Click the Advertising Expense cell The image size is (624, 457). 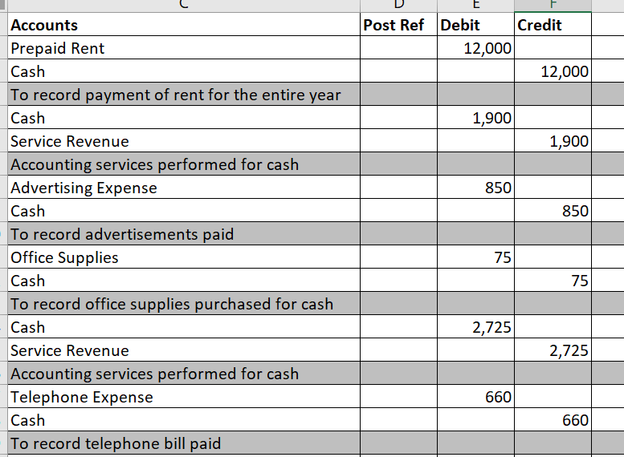[184, 188]
